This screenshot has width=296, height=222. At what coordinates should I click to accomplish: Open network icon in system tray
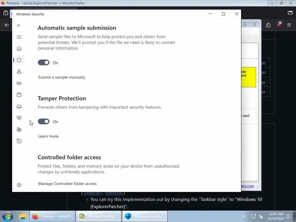click(253, 216)
